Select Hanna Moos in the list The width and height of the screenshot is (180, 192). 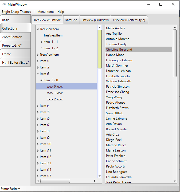pos(115,55)
